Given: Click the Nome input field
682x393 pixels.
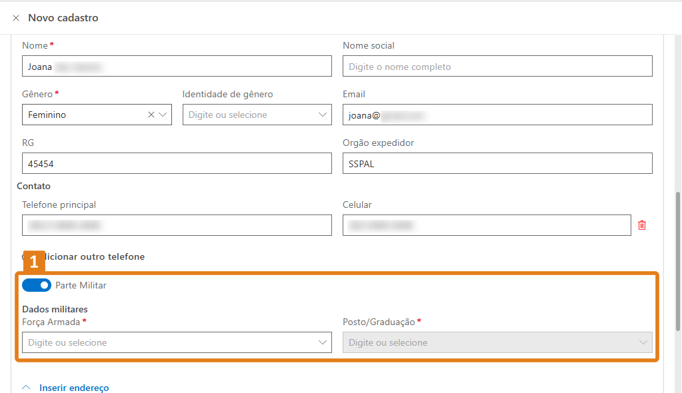Looking at the screenshot, I should click(x=177, y=67).
